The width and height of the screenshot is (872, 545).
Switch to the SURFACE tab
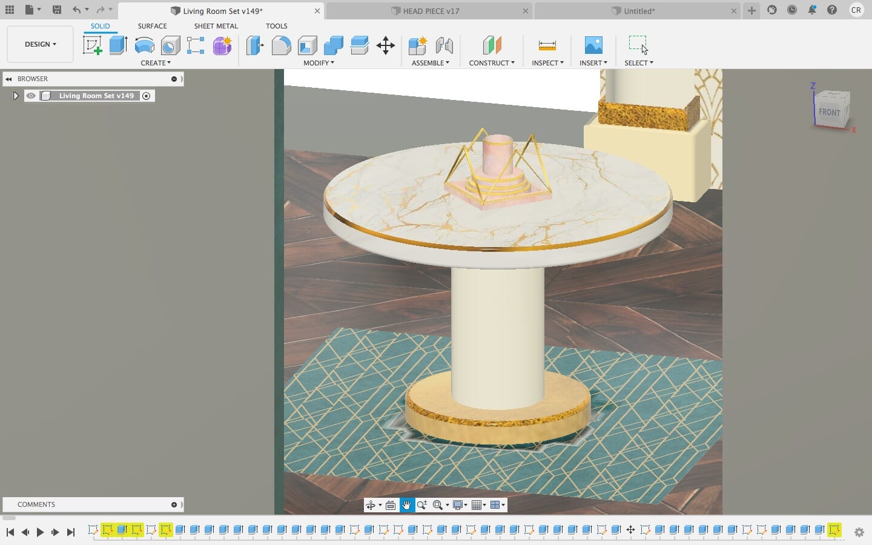pos(152,26)
